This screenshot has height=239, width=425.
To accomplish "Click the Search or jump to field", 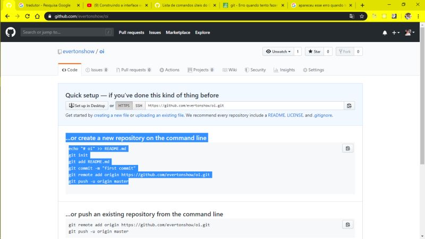I will (67, 32).
